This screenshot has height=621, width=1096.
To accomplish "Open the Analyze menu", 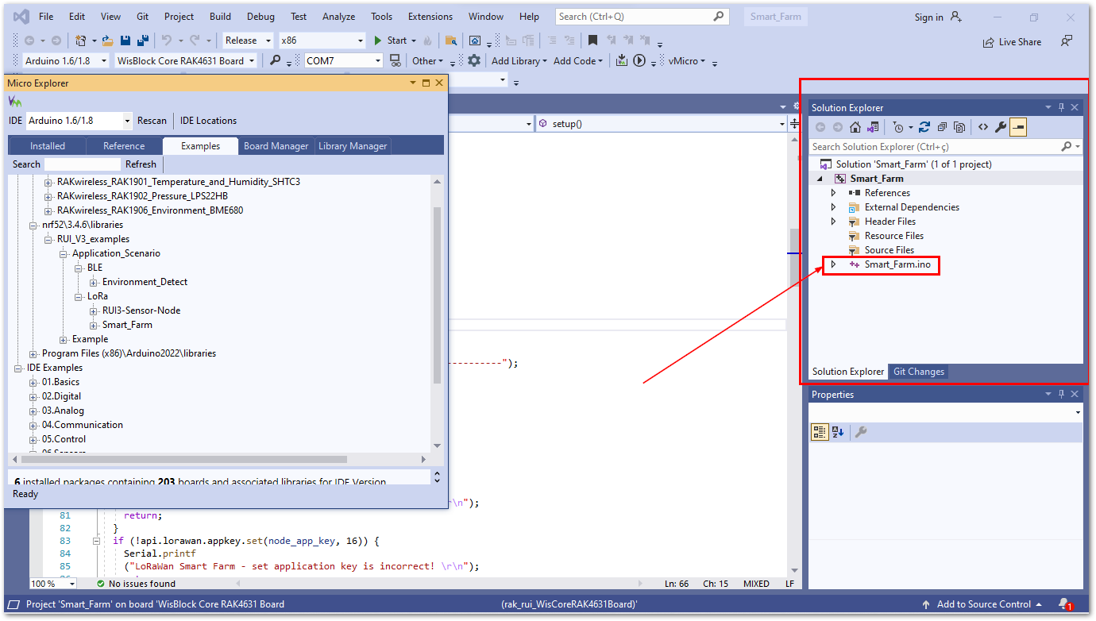I will coord(338,17).
